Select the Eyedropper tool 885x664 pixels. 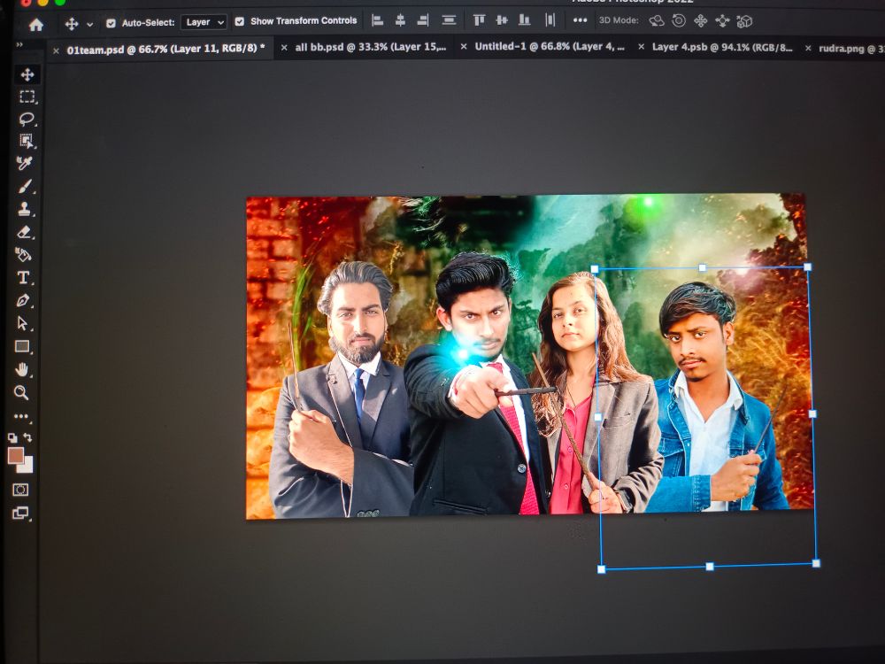(24, 163)
